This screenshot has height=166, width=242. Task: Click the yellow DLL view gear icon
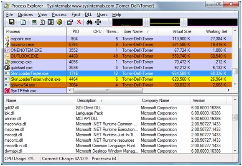(x=59, y=22)
